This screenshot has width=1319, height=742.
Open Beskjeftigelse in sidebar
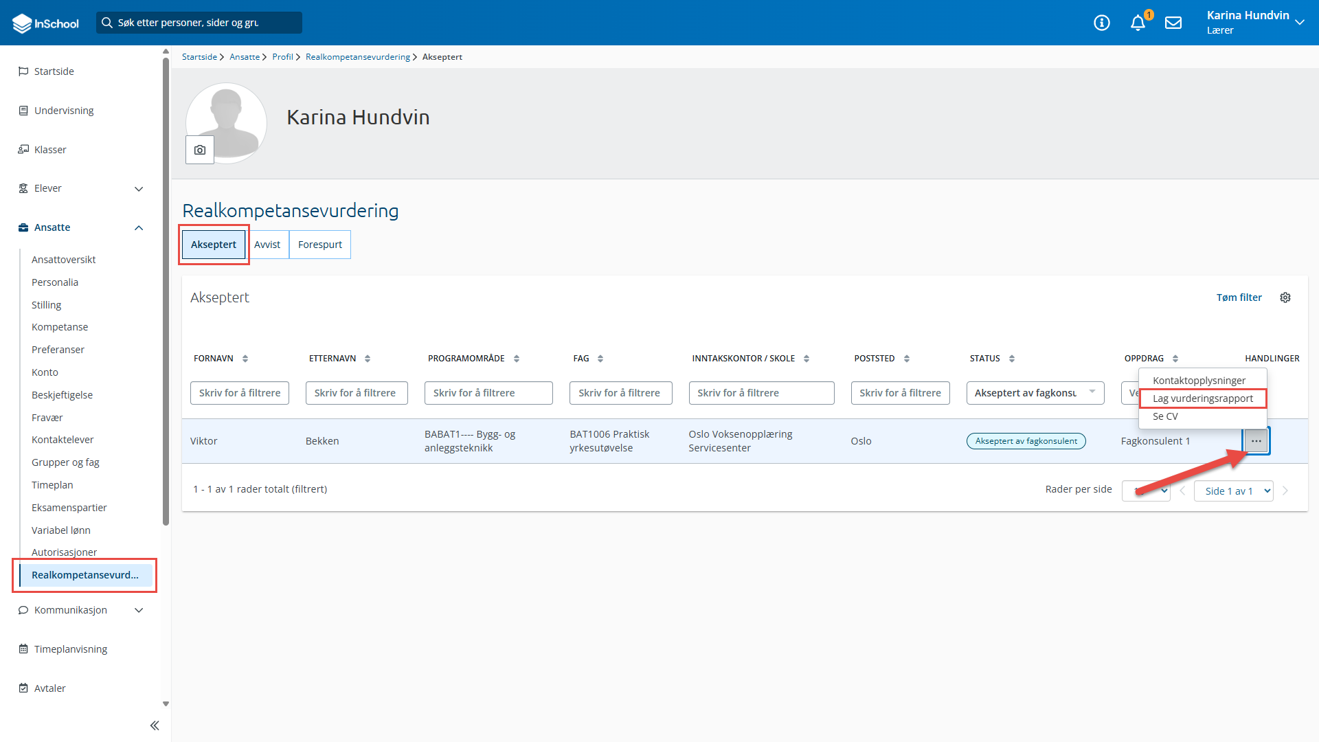tap(62, 395)
